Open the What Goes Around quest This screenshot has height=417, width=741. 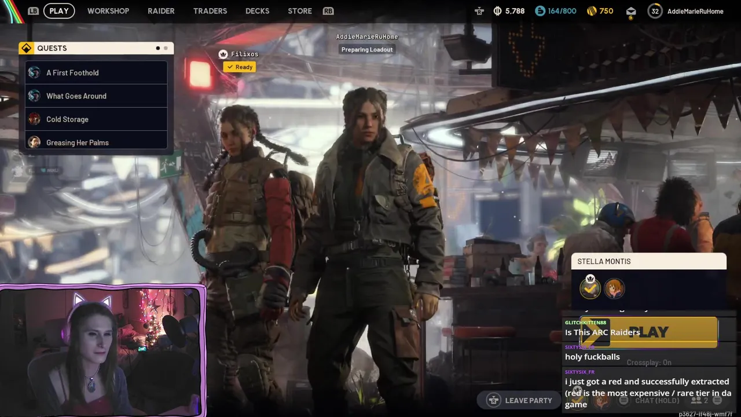(x=96, y=96)
